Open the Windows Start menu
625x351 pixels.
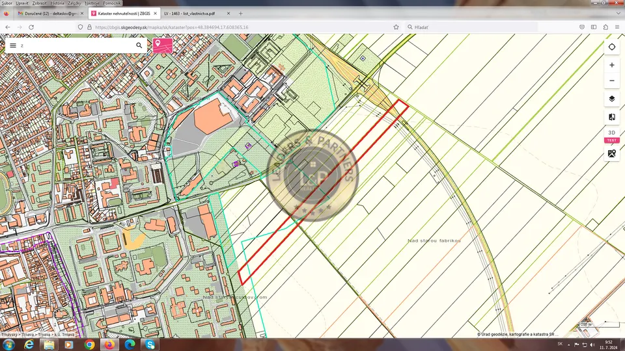click(x=8, y=344)
